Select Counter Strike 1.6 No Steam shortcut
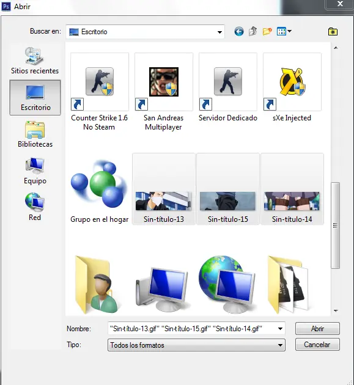Screen dimensions: 354x385 pyautogui.click(x=99, y=92)
